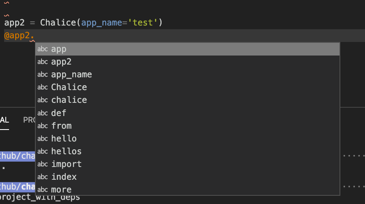
Task: Choose the 'hellos' suggestion
Action: pos(187,151)
